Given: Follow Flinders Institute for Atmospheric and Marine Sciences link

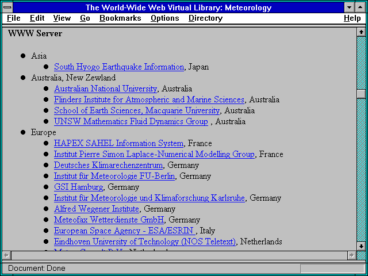Looking at the screenshot, I should tap(149, 99).
